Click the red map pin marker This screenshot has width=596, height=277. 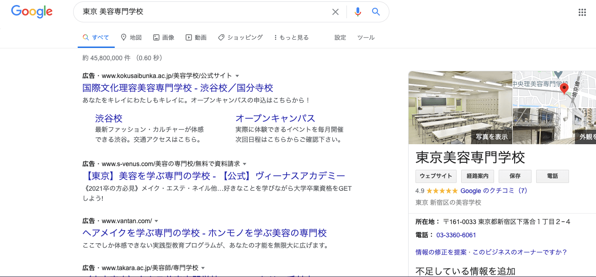(564, 89)
